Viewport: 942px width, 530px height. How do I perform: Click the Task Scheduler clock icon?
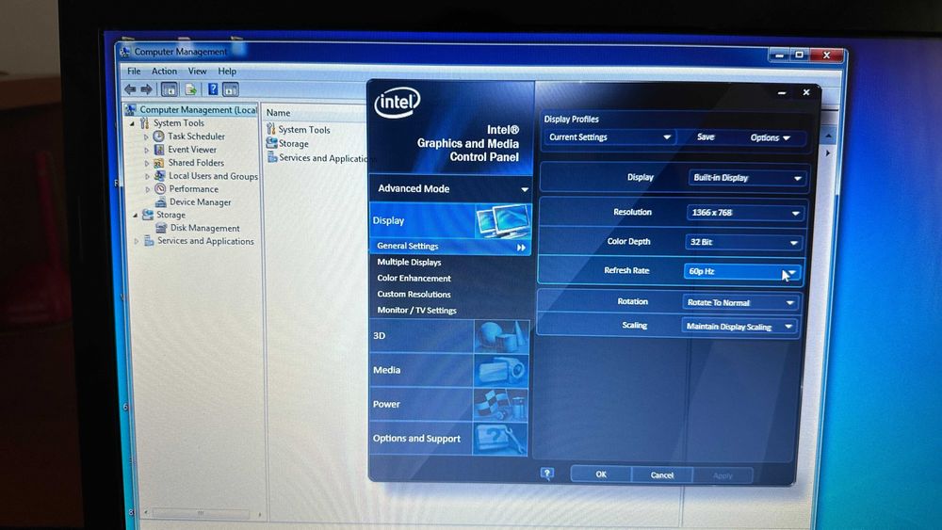coord(158,137)
